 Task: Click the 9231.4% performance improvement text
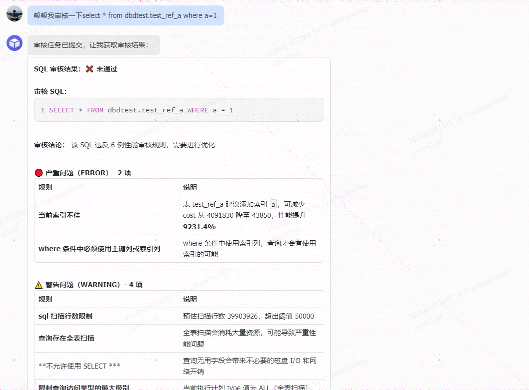(x=199, y=227)
